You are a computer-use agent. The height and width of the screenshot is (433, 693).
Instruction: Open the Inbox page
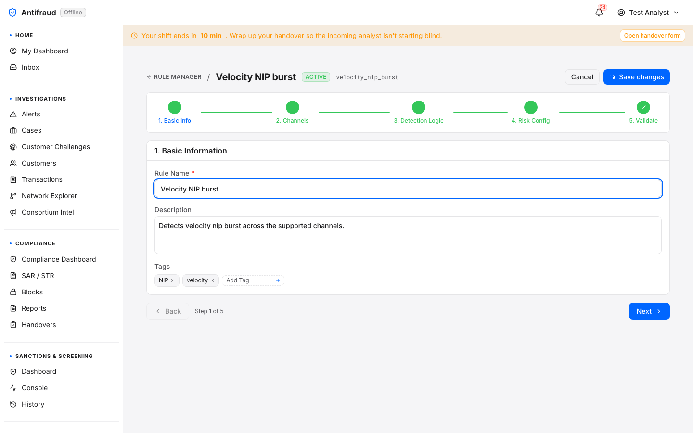pyautogui.click(x=62, y=67)
